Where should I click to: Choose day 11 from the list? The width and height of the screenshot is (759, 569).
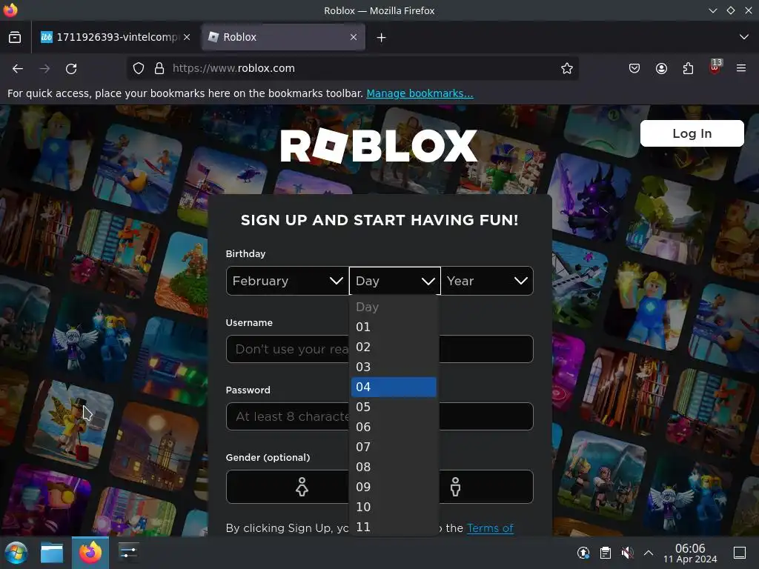pyautogui.click(x=394, y=527)
